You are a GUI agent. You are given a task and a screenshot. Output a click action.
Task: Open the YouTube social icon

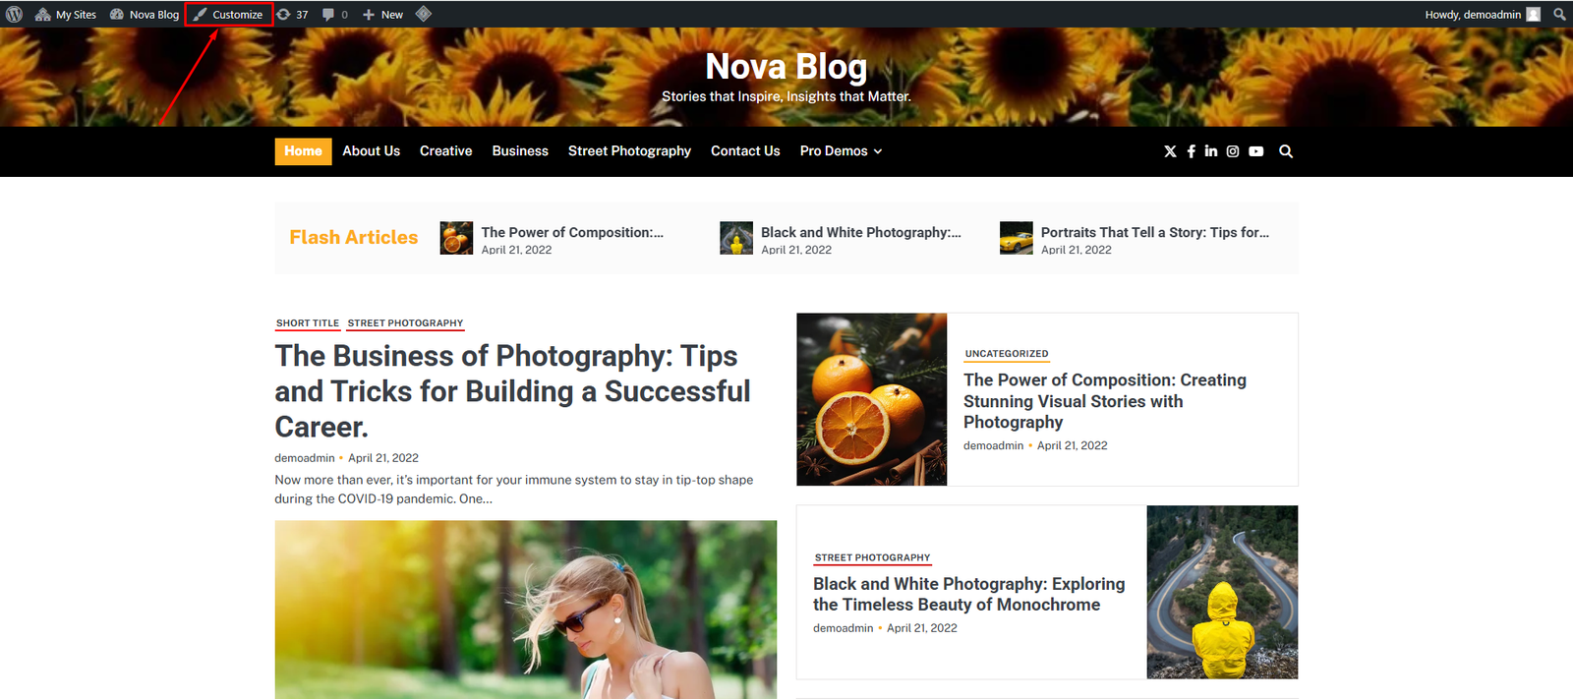(x=1255, y=151)
